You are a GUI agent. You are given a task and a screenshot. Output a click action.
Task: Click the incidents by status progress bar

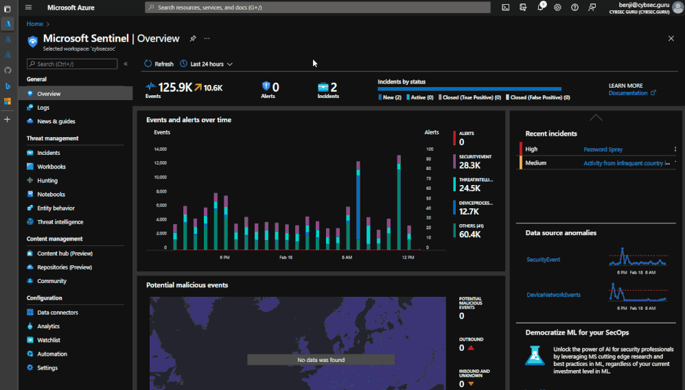click(x=469, y=89)
